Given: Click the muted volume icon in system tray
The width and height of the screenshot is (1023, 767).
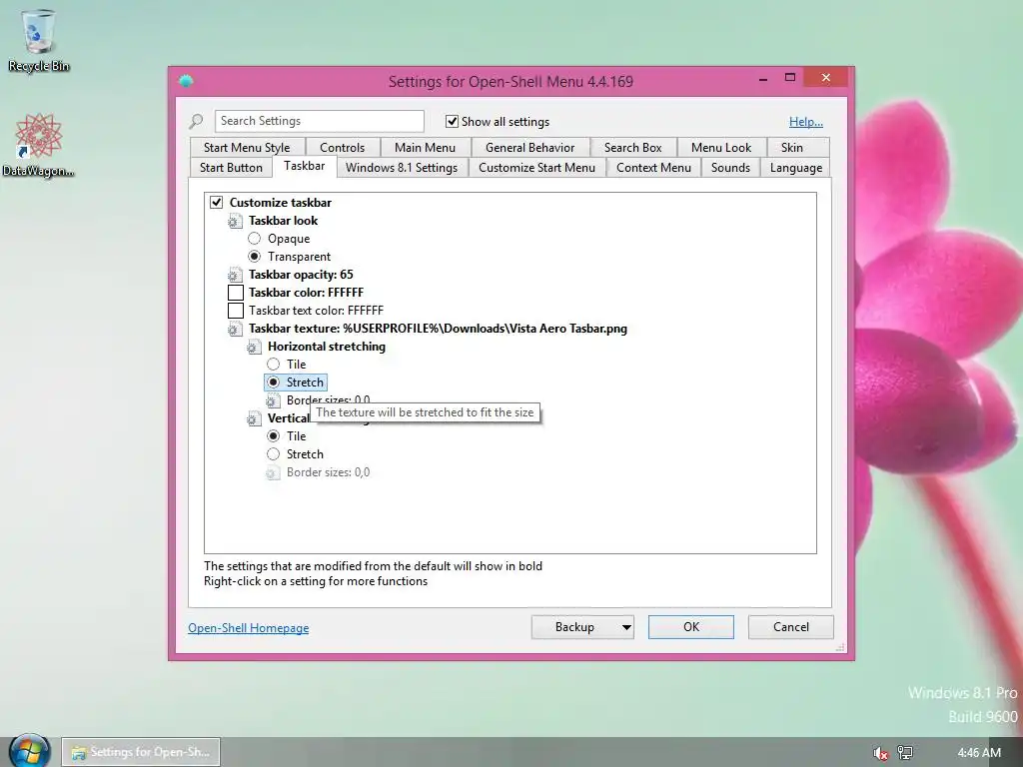Looking at the screenshot, I should pos(880,753).
